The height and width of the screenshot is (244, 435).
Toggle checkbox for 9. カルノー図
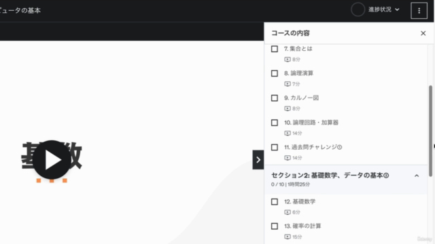(275, 98)
